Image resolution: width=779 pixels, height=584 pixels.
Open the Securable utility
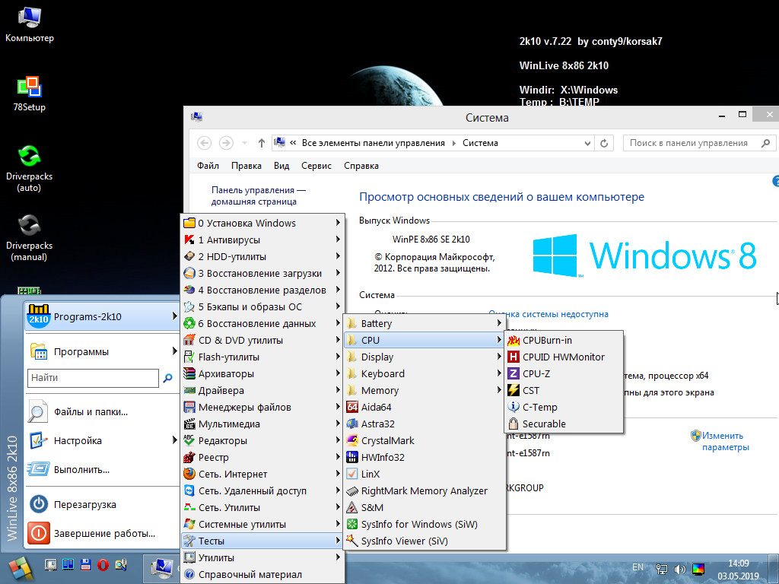[544, 424]
